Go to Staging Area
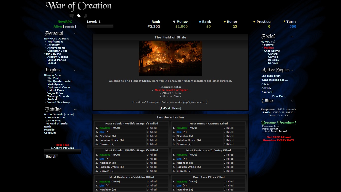Screen dimensions: 341x192 tap(52, 75)
